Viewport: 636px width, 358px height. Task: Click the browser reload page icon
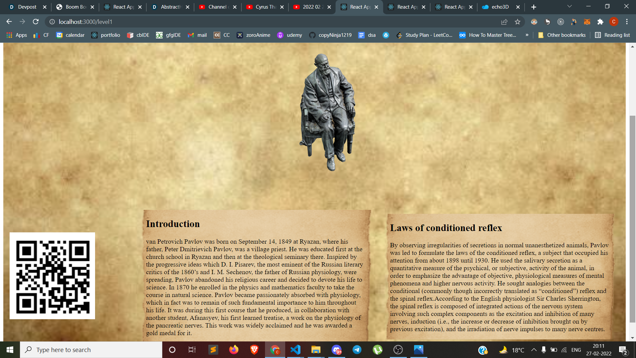pos(36,22)
